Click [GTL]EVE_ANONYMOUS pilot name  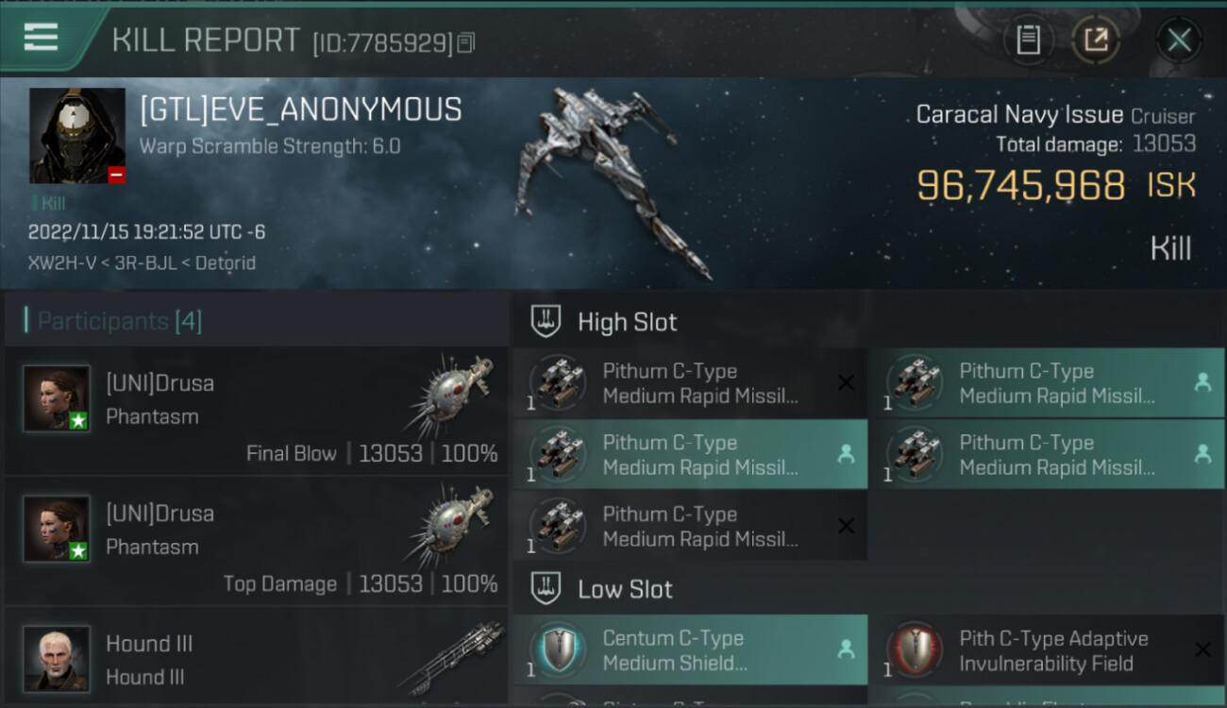[300, 110]
